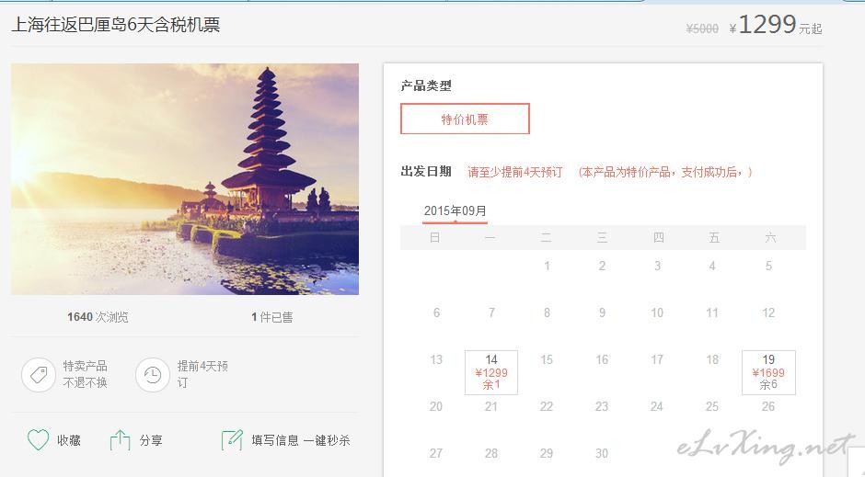The height and width of the screenshot is (477, 865).
Task: Click the share upload icon
Action: (120, 440)
